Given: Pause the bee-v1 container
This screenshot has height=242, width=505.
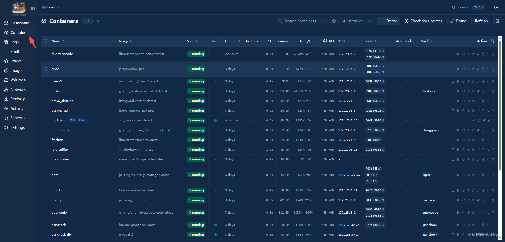Looking at the screenshot, I should [458, 81].
